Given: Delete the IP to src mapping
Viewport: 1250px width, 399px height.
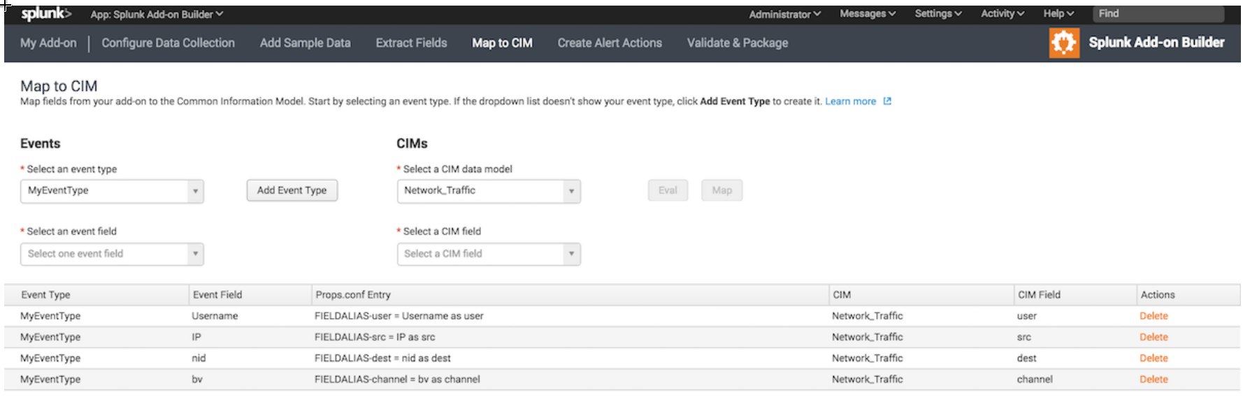Looking at the screenshot, I should (x=1154, y=337).
